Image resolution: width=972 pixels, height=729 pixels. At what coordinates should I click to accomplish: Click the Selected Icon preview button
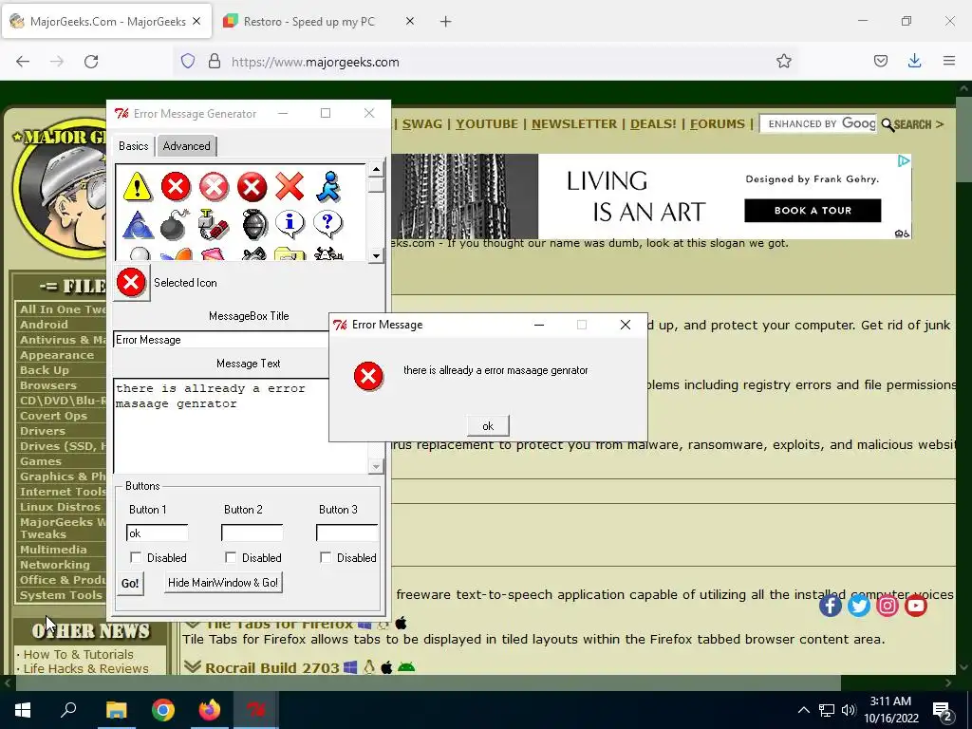click(x=131, y=283)
